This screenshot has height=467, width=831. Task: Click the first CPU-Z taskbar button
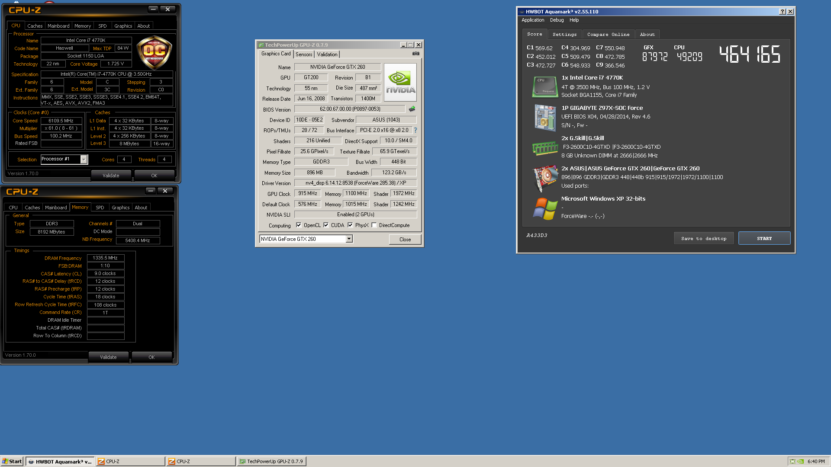click(130, 461)
